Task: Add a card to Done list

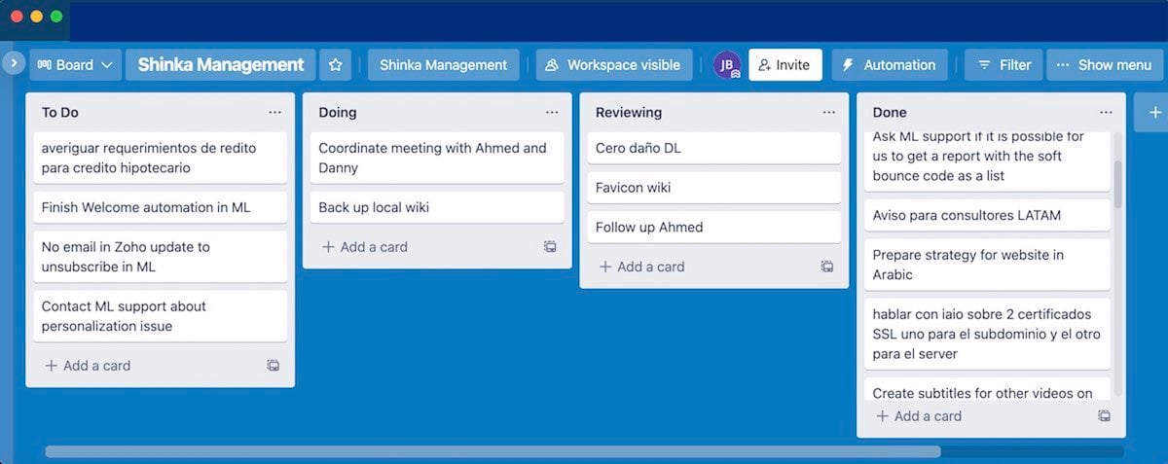Action: [x=919, y=416]
